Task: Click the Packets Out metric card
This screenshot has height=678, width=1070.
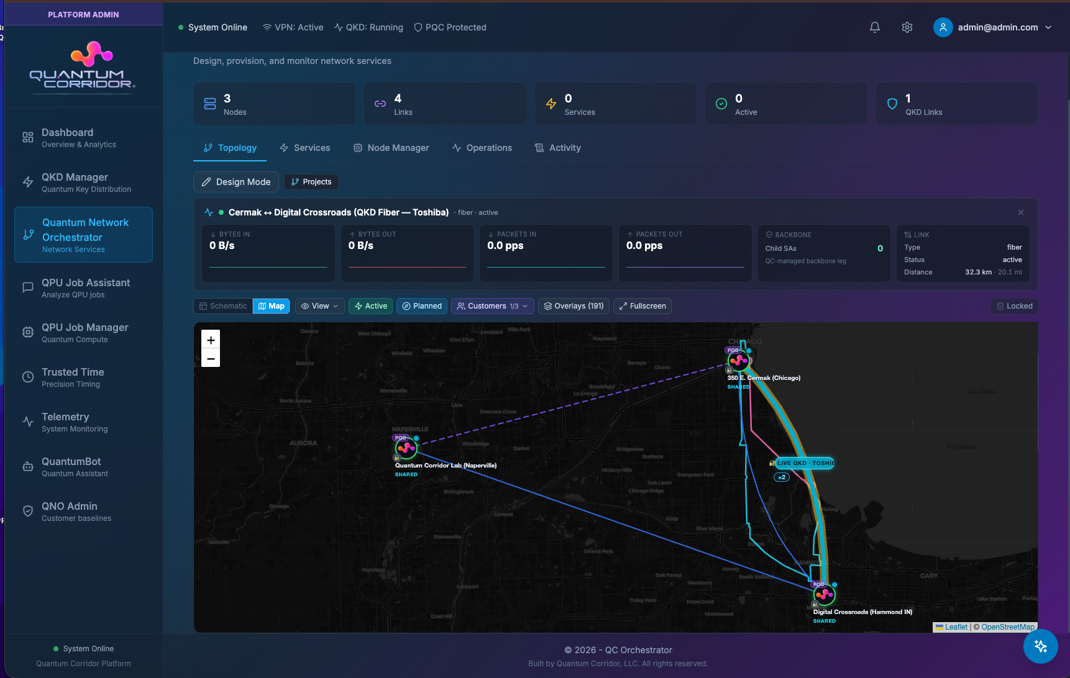Action: (685, 253)
